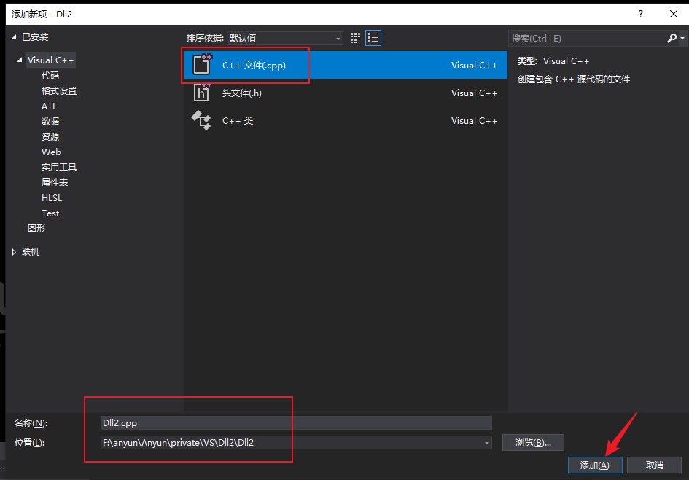Select the 属性表 category
Screen dimensions: 689x480
[x=55, y=182]
